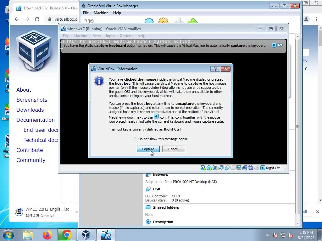This screenshot has width=322, height=241.
Task: Click the down arrow of the Manager details scrollbar
Action: tap(297, 223)
